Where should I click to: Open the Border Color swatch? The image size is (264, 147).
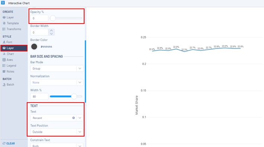pos(34,47)
